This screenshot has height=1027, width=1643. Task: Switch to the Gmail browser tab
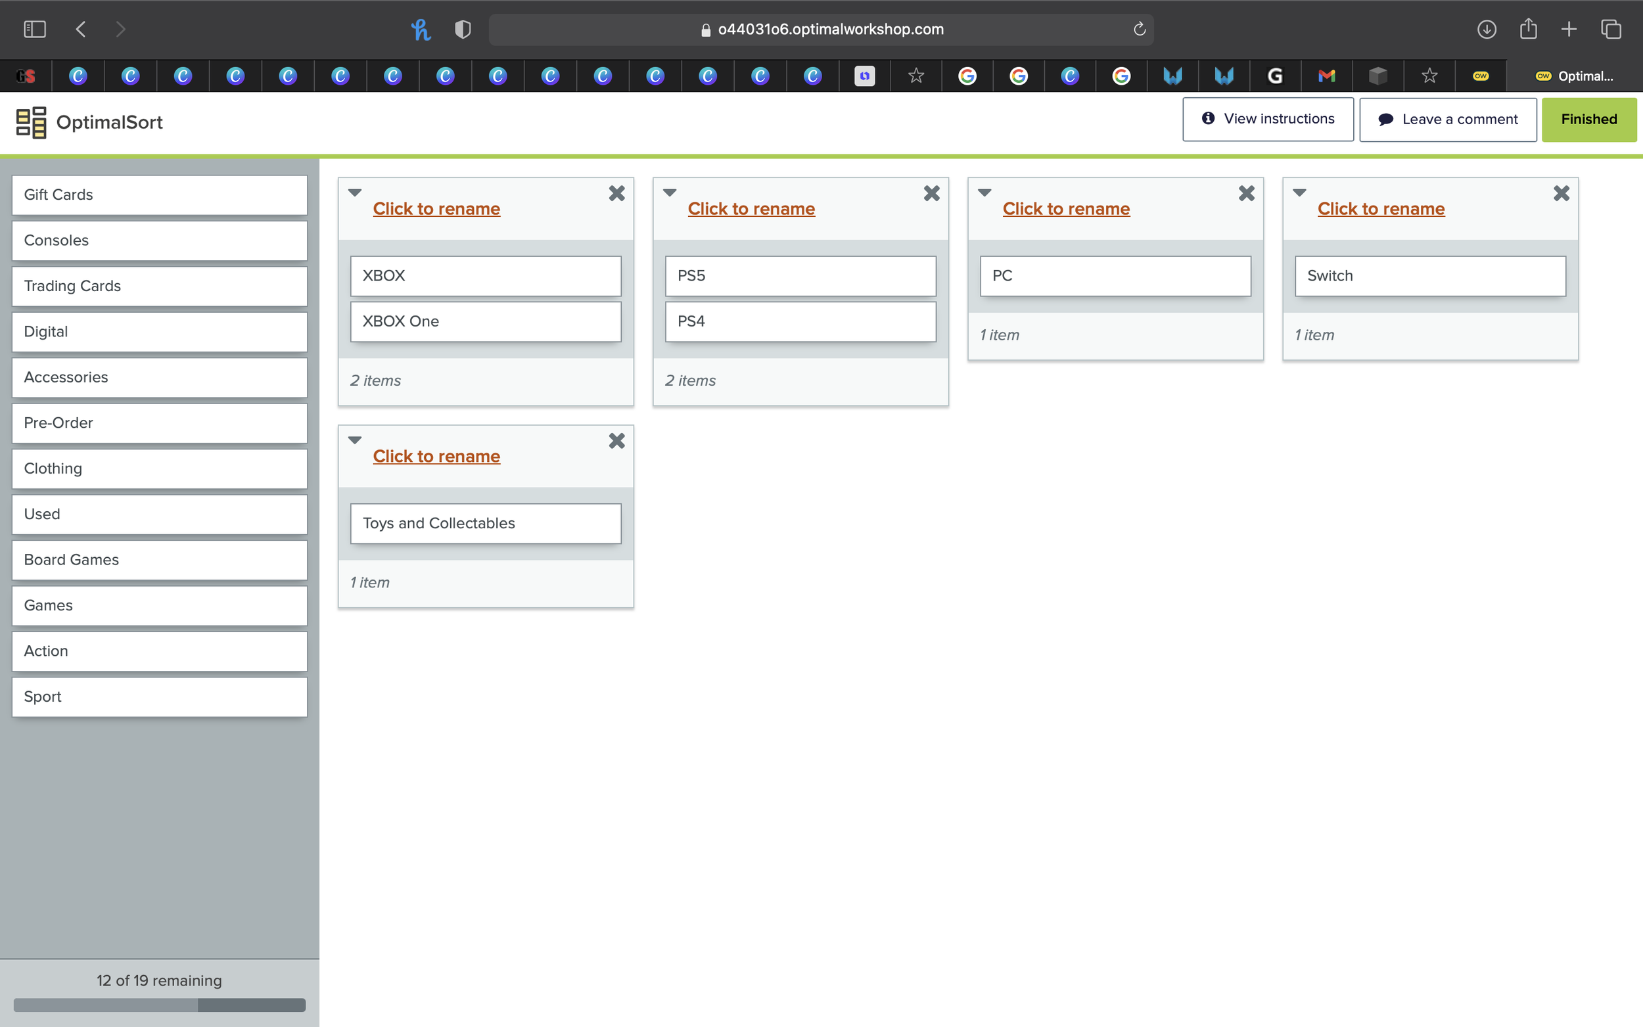(1326, 76)
